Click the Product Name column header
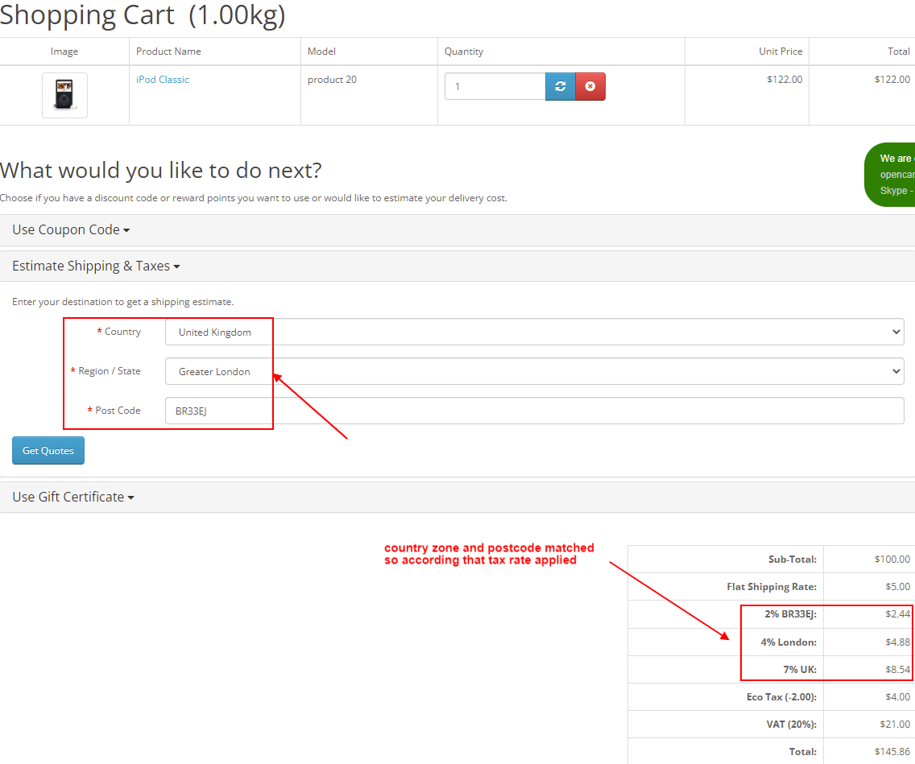915x764 pixels. click(x=168, y=51)
